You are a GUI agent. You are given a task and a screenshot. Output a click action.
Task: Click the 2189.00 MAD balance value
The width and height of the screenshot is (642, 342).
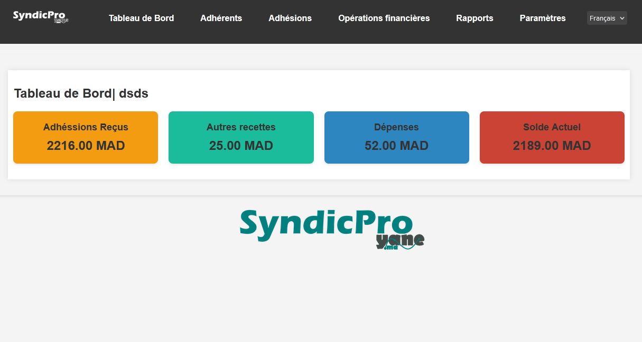point(552,146)
